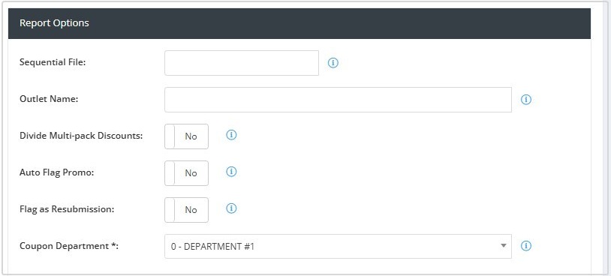Click the Auto Flag Promo label
The height and width of the screenshot is (276, 611).
coord(57,172)
